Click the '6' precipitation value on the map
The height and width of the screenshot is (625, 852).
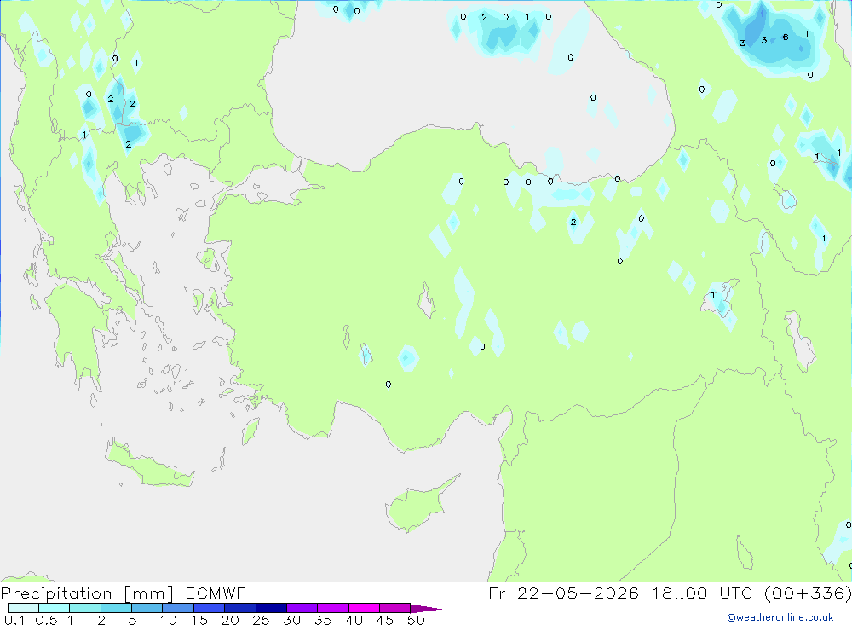(786, 37)
